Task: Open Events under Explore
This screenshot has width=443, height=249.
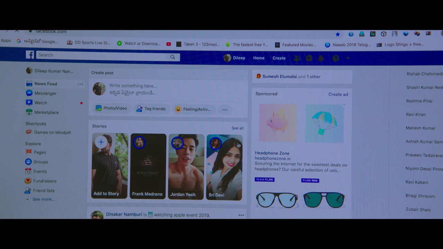Action: (x=36, y=171)
